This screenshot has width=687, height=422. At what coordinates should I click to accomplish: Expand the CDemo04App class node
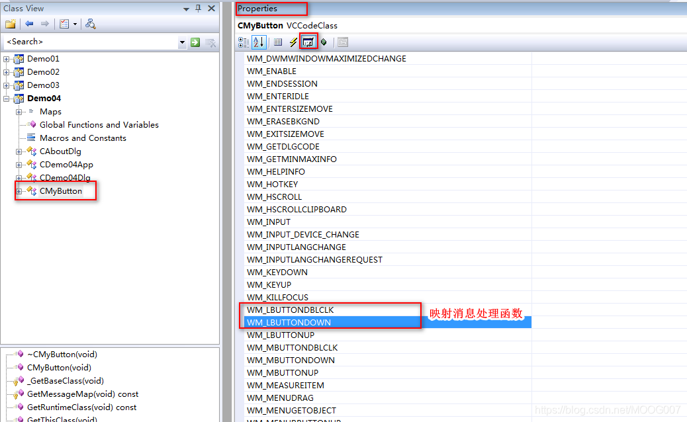19,165
